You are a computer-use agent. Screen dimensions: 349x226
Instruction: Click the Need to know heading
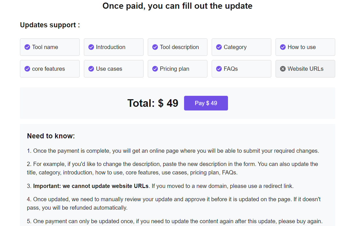51,136
